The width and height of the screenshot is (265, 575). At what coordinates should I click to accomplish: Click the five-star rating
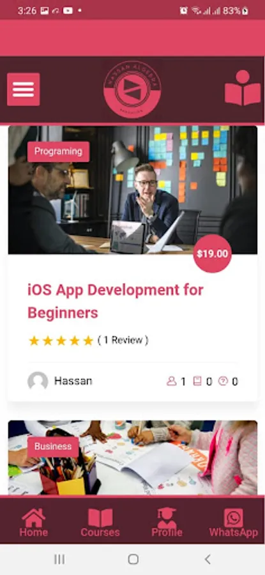61,341
